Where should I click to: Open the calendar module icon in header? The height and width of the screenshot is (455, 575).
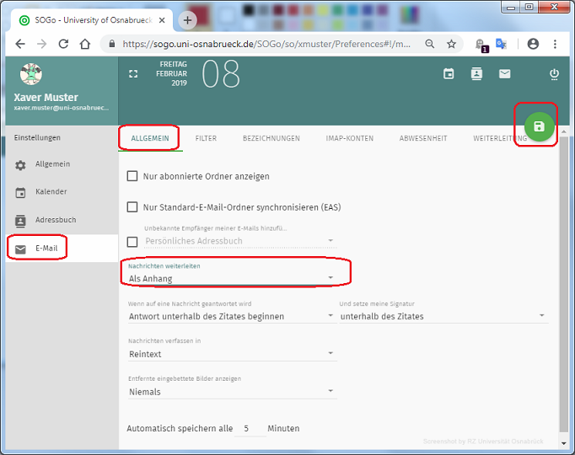coord(449,73)
